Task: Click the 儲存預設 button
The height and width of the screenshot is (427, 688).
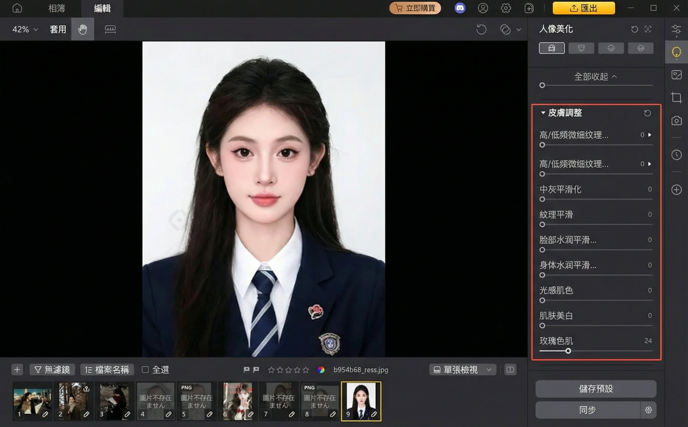Action: [596, 389]
